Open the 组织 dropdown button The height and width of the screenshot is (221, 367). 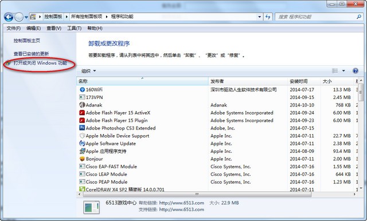(x=88, y=71)
